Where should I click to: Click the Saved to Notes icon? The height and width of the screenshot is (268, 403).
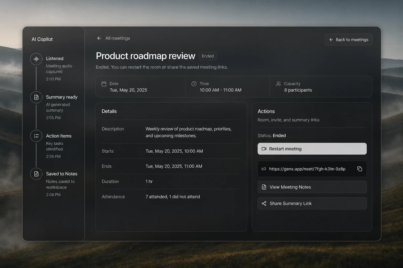click(36, 174)
